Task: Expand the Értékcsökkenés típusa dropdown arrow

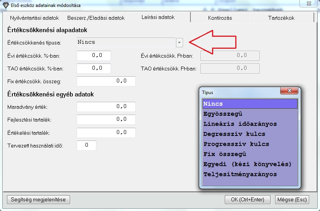Action: [x=179, y=42]
